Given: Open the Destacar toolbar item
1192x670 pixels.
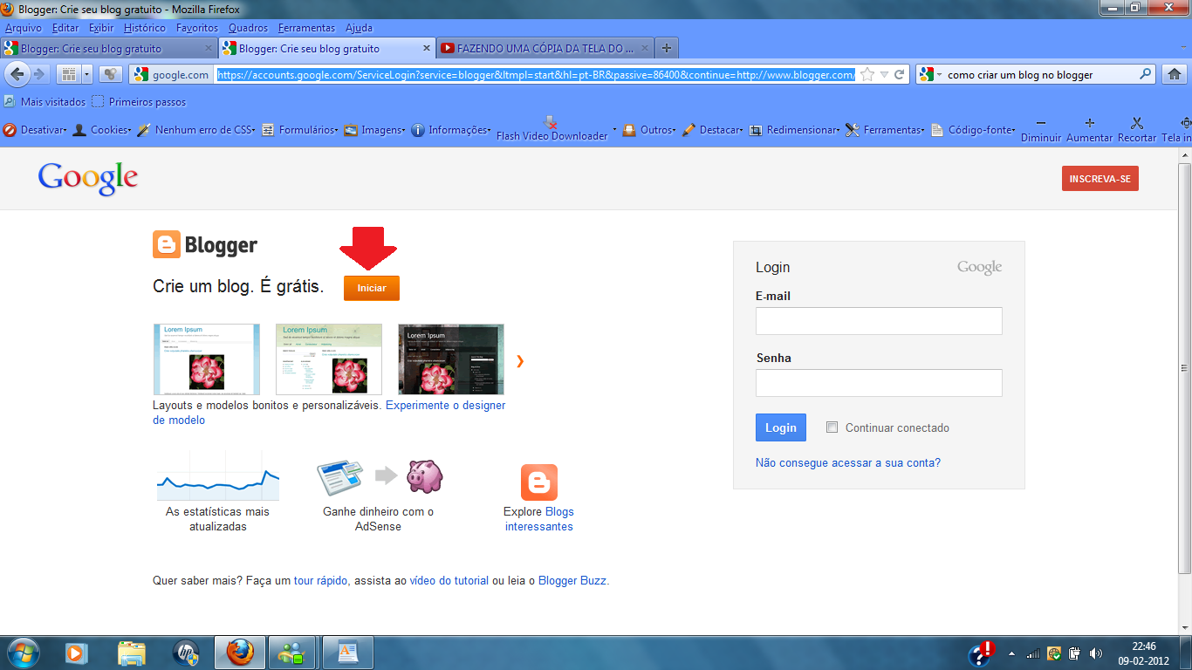Looking at the screenshot, I should pyautogui.click(x=712, y=130).
